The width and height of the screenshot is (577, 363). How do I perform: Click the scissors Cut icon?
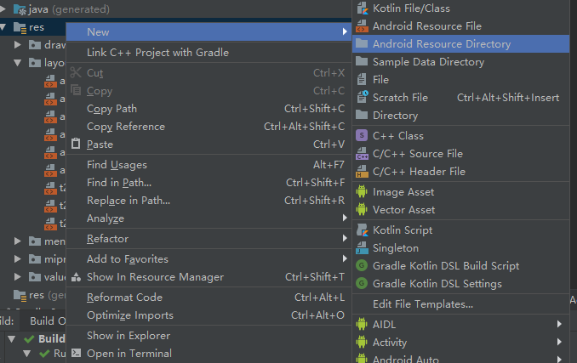pyautogui.click(x=76, y=72)
